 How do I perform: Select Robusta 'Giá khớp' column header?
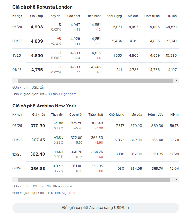pyautogui.click(x=36, y=16)
